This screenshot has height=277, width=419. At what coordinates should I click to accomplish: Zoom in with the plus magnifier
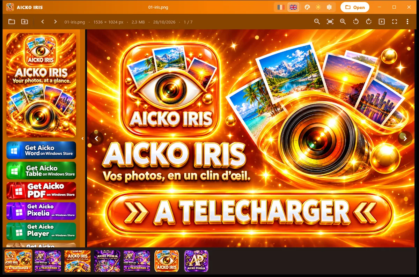343,22
